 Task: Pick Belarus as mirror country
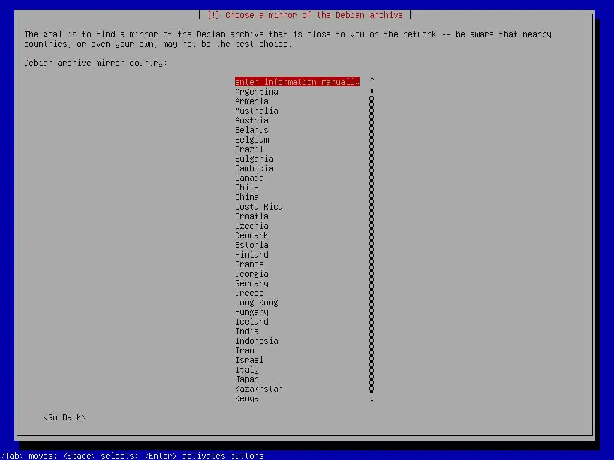[252, 130]
